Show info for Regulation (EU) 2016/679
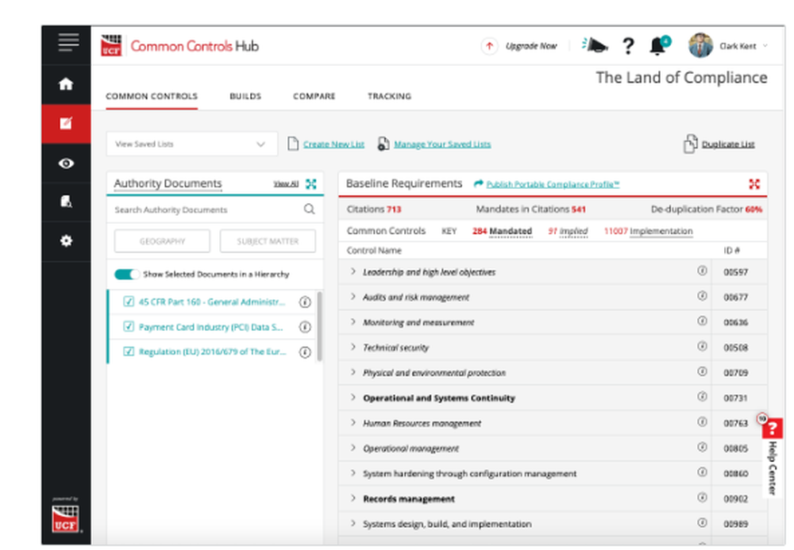This screenshot has width=794, height=550. pos(305,352)
